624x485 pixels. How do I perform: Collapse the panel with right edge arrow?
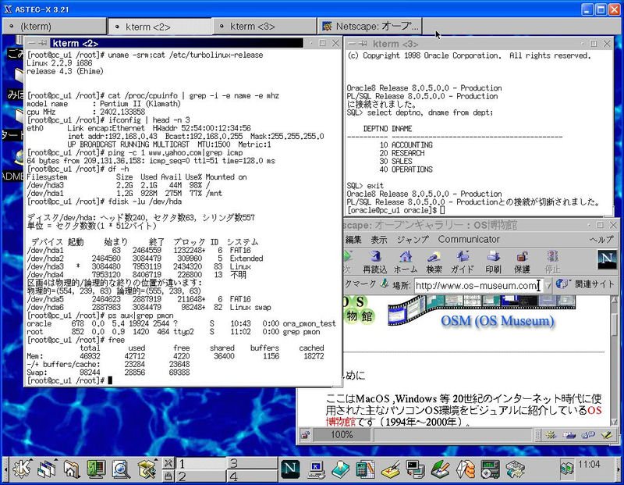pos(619,470)
